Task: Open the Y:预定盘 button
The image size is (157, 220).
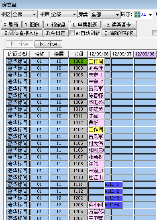Action: 56,25
